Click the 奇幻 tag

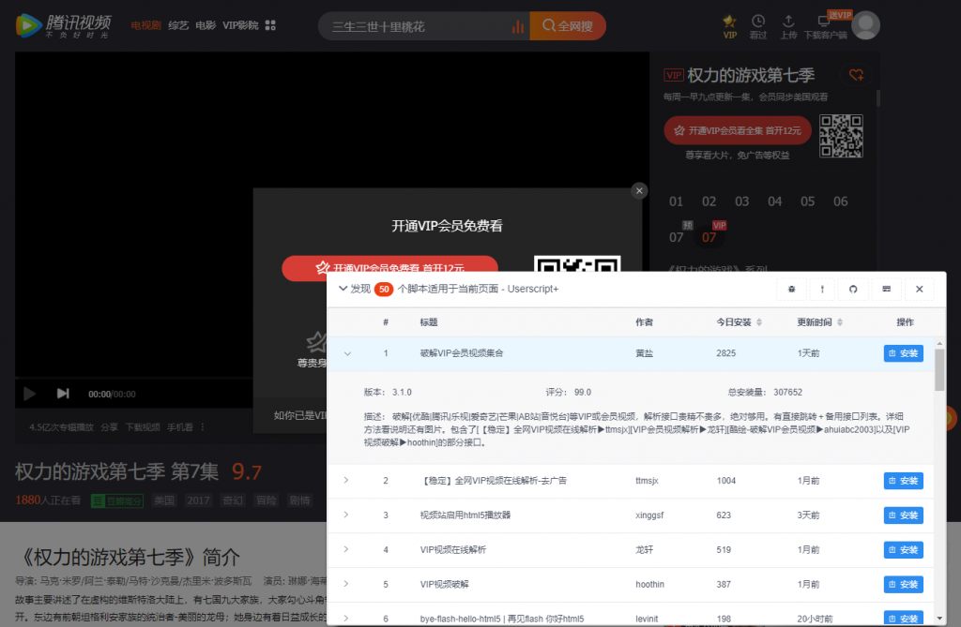click(x=233, y=500)
